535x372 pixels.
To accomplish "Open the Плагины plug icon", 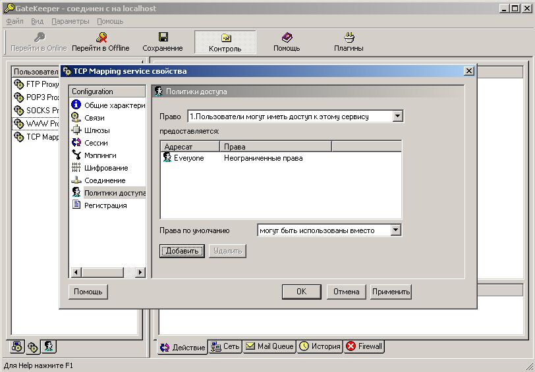I will pyautogui.click(x=349, y=37).
